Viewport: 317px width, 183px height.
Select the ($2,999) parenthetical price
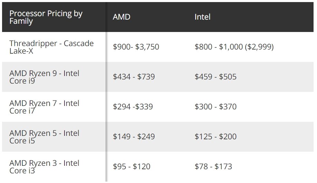(x=259, y=47)
